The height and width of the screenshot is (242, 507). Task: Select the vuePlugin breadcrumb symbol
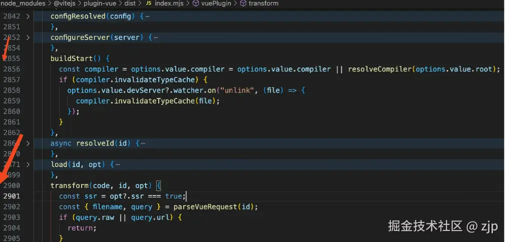pos(216,3)
